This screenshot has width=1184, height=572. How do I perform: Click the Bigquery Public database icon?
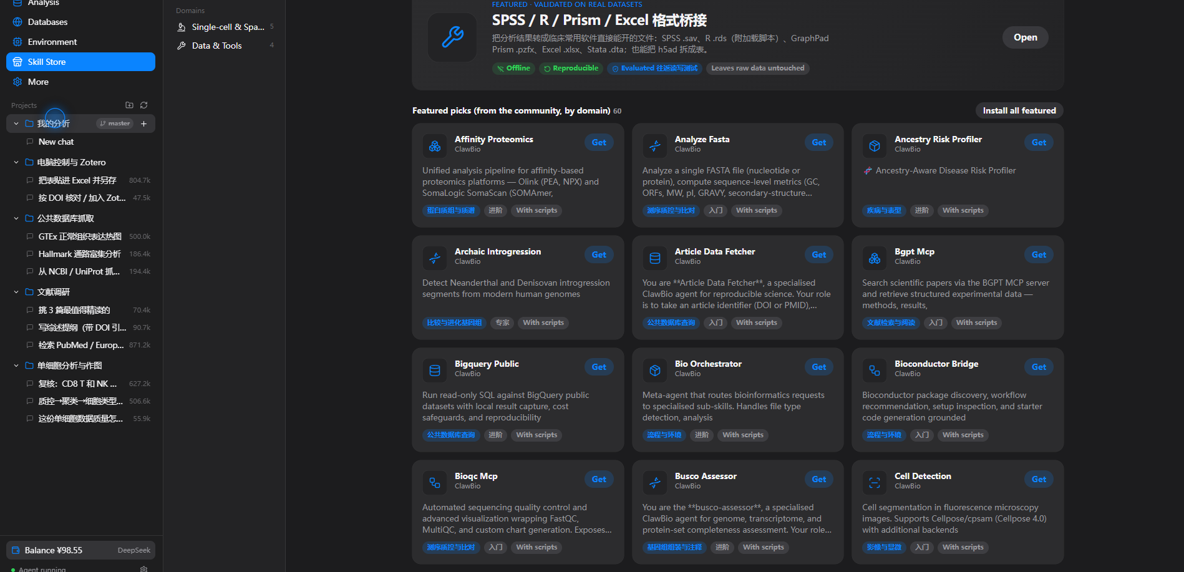pyautogui.click(x=435, y=371)
